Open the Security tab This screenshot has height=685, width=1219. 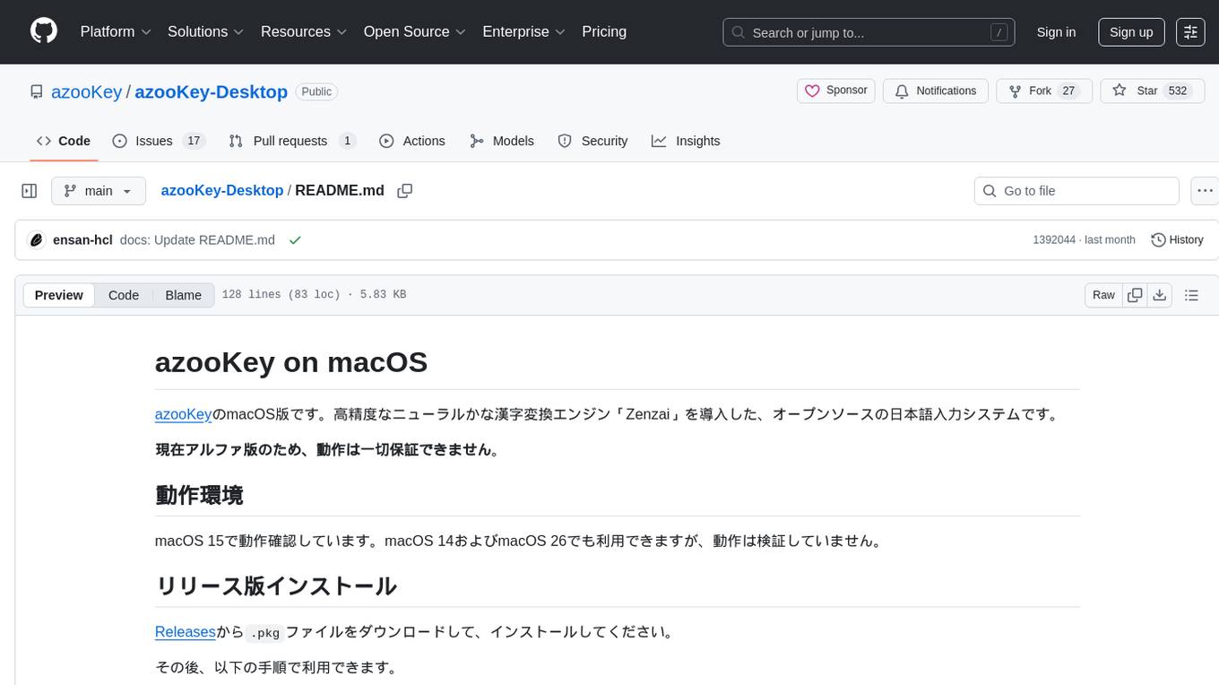coord(592,141)
